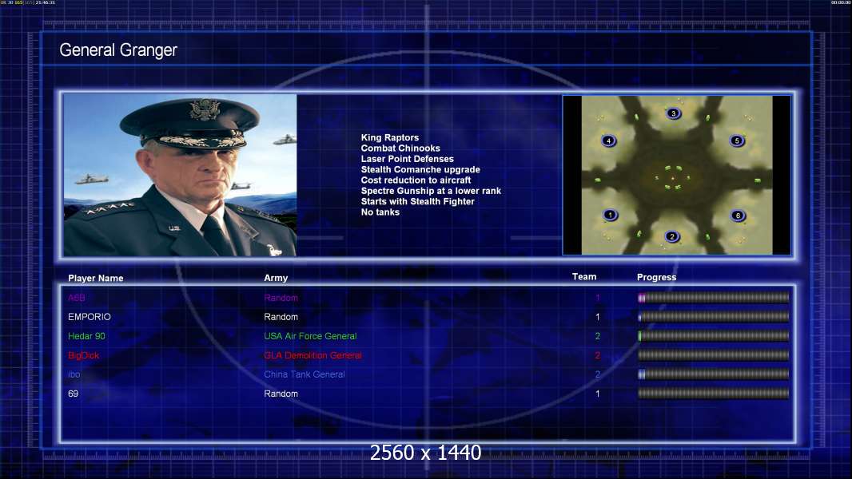Viewport: 852px width, 479px height.
Task: Select player name "EMPORIO"
Action: pyautogui.click(x=89, y=317)
